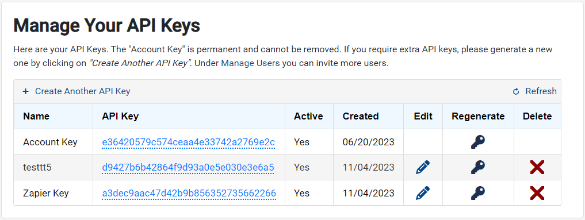This screenshot has height=220, width=585.
Task: Click the Delete column header
Action: pyautogui.click(x=537, y=116)
